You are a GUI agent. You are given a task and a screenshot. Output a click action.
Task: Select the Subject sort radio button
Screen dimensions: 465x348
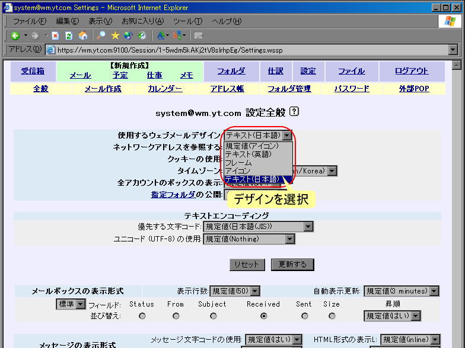pyautogui.click(x=213, y=316)
